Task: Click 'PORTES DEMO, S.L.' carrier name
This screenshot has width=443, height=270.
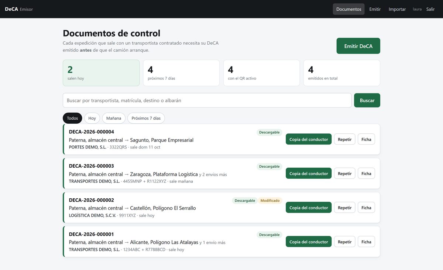Action: (87, 147)
